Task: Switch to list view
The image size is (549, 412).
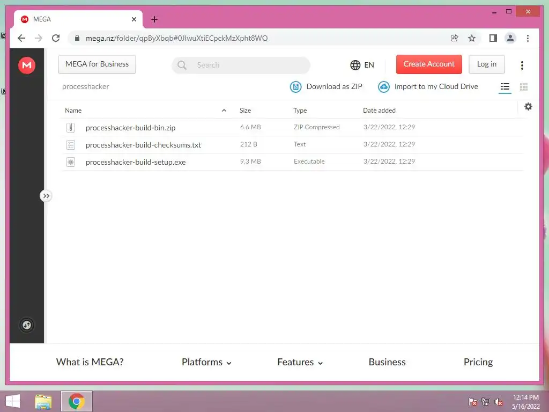Action: [505, 87]
